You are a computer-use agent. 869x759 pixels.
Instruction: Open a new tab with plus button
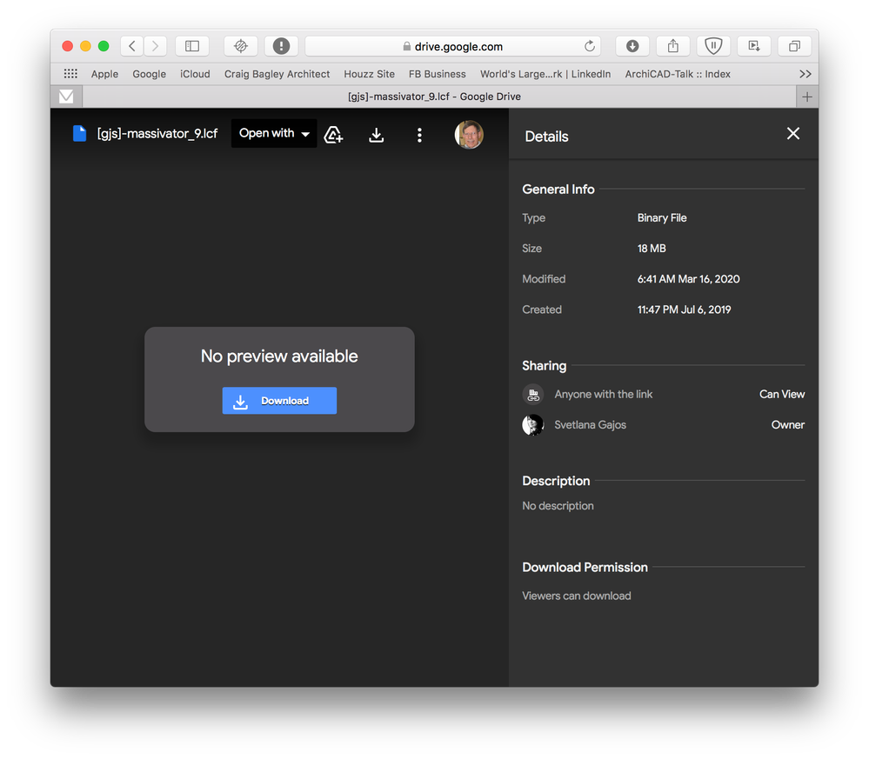tap(807, 97)
